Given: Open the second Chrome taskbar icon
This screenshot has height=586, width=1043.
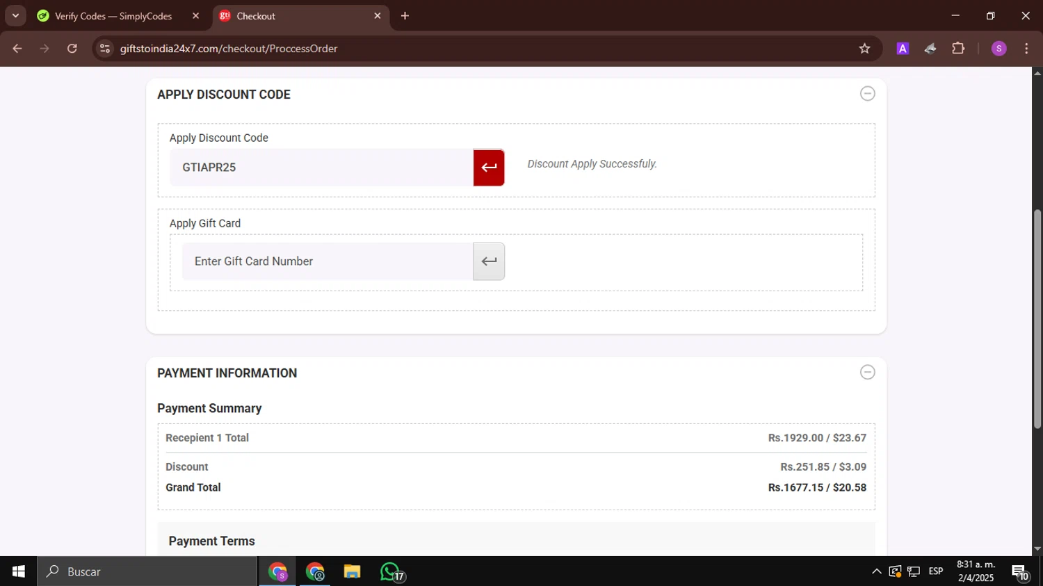Looking at the screenshot, I should click(x=315, y=571).
